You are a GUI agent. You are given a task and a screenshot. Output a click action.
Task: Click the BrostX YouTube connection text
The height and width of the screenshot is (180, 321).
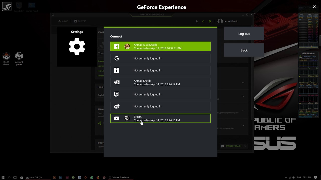click(x=157, y=118)
